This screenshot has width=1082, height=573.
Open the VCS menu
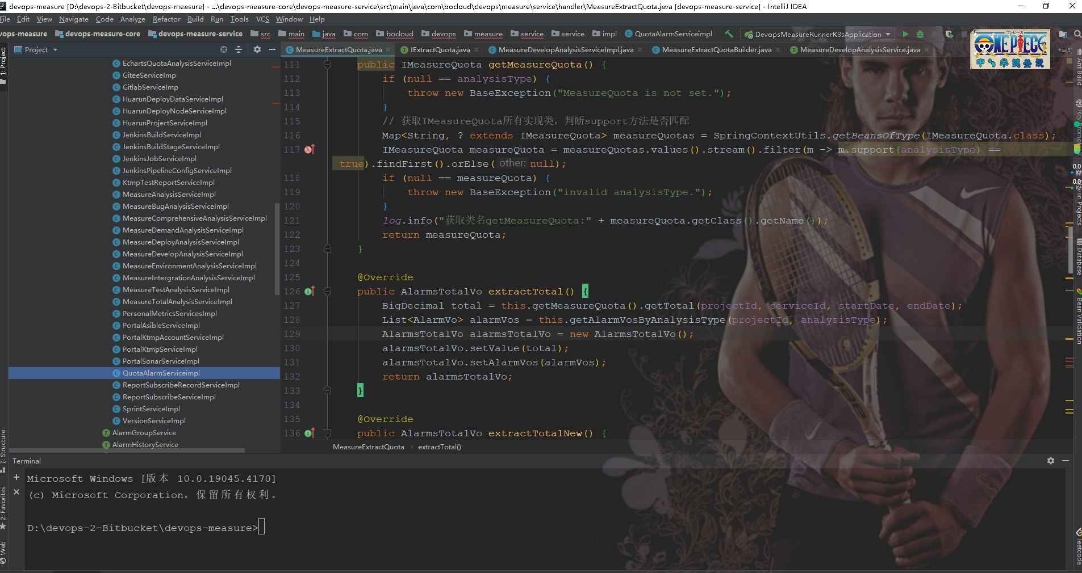[262, 19]
